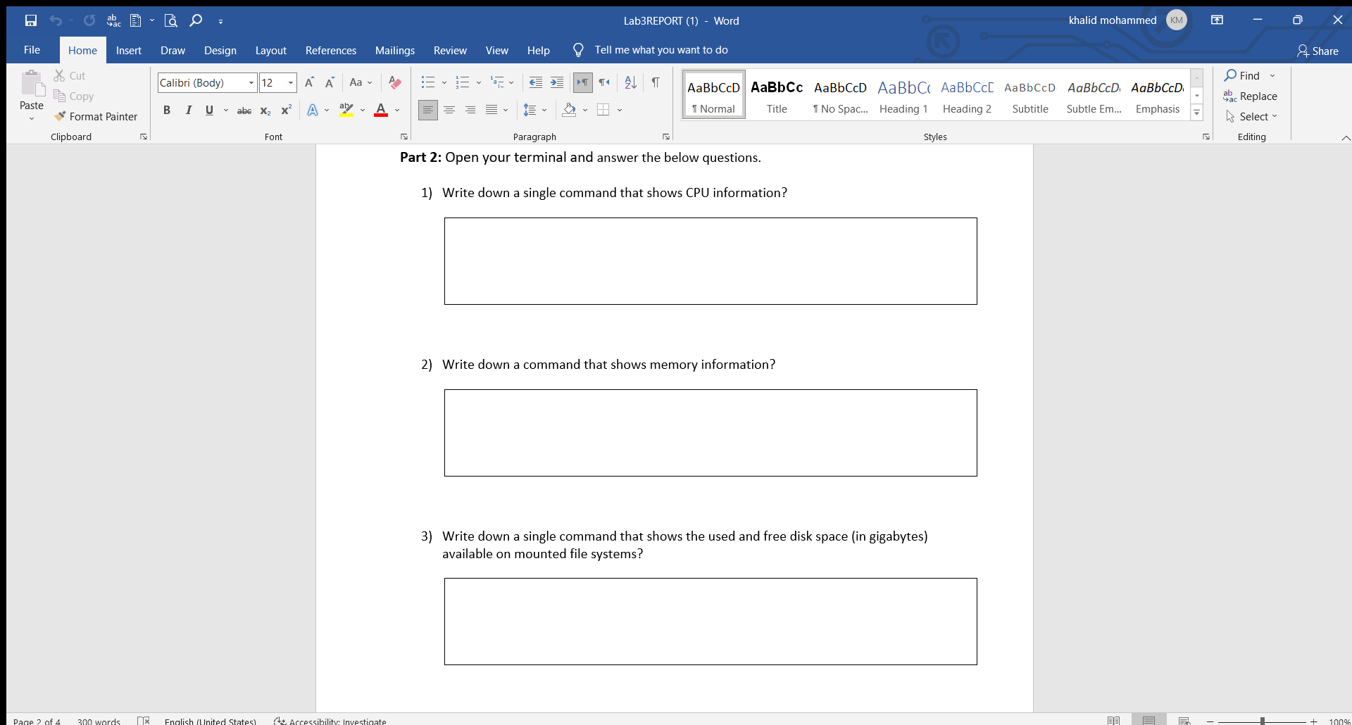This screenshot has width=1352, height=725.
Task: Apply text highlight color
Action: 347,110
